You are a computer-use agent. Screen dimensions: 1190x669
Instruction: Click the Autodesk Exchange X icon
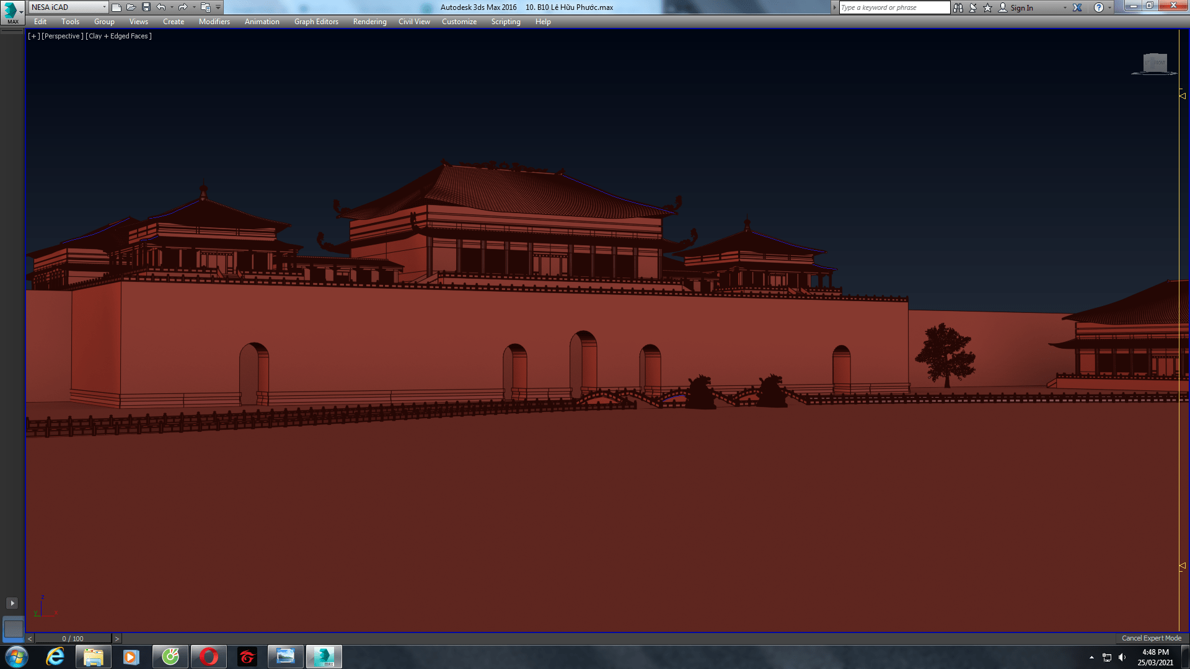click(1077, 7)
